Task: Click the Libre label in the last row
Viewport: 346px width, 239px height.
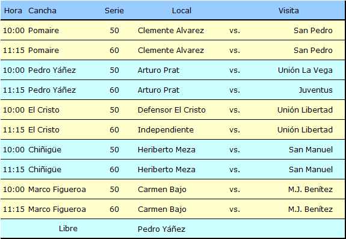Action: pyautogui.click(x=68, y=229)
